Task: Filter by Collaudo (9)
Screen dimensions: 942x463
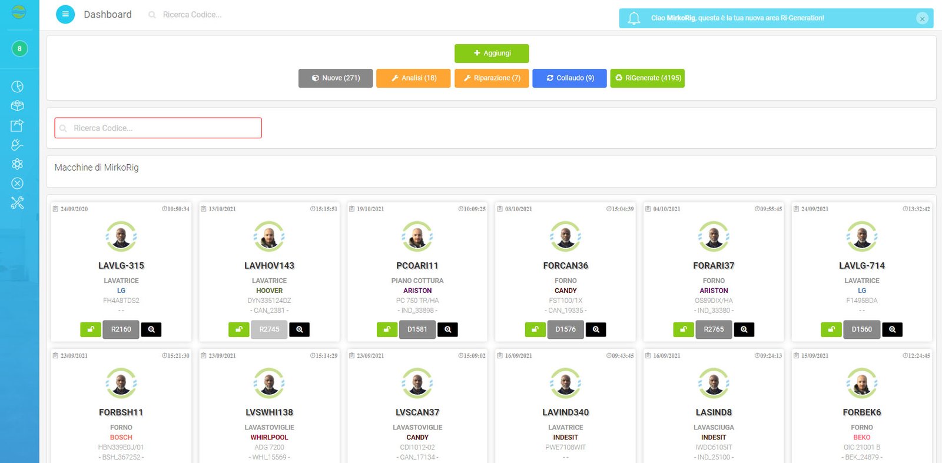Action: coord(569,78)
